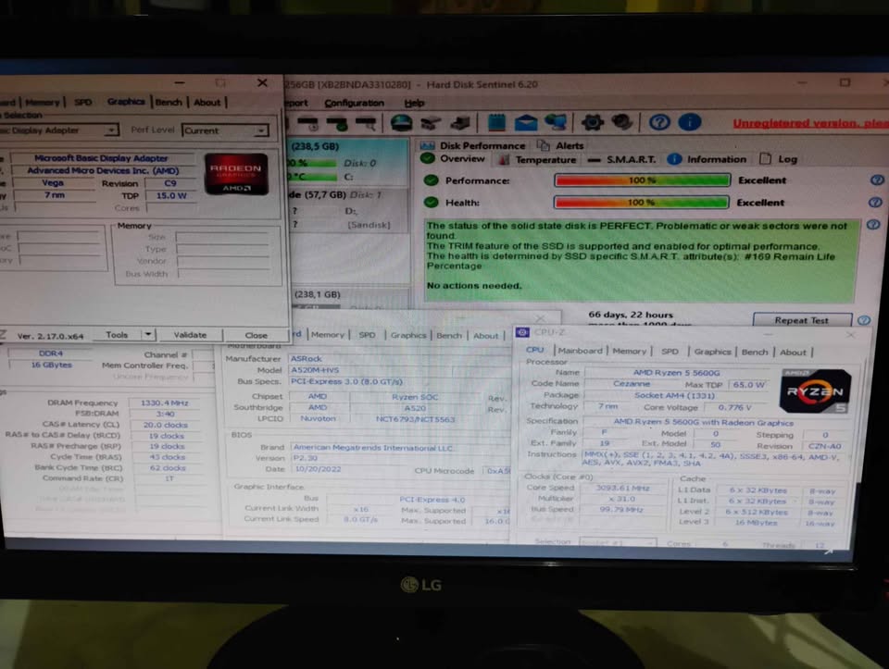This screenshot has width=889, height=669.
Task: Click the networked computers icon in Hard Disk Sentinel toolbar
Action: point(556,122)
